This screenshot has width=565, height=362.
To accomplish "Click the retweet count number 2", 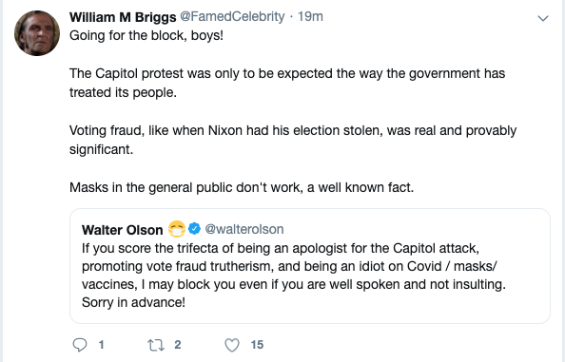I will 178,345.
